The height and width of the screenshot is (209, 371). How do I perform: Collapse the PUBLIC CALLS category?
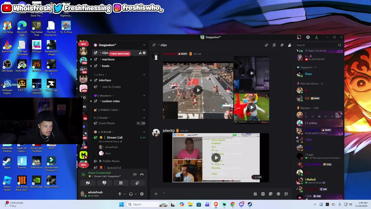pyautogui.click(x=107, y=110)
